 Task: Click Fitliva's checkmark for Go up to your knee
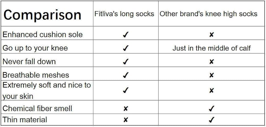click(126, 48)
